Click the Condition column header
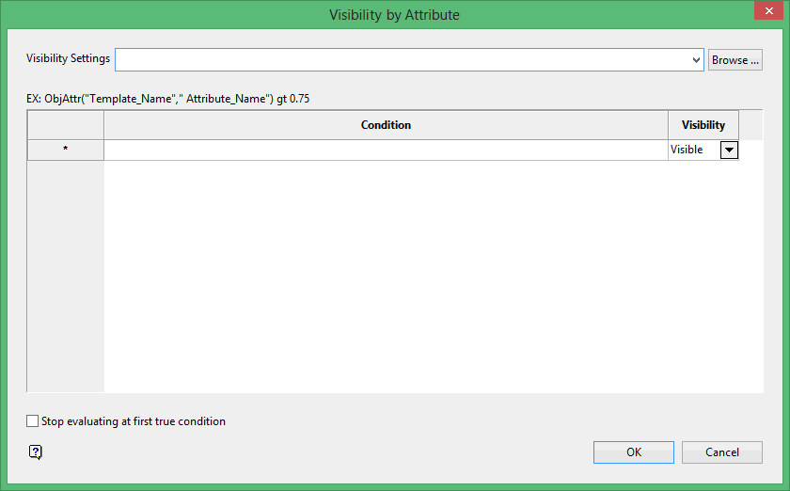The width and height of the screenshot is (790, 491). 386,125
